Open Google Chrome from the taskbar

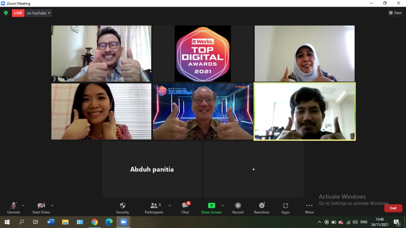tap(94, 222)
